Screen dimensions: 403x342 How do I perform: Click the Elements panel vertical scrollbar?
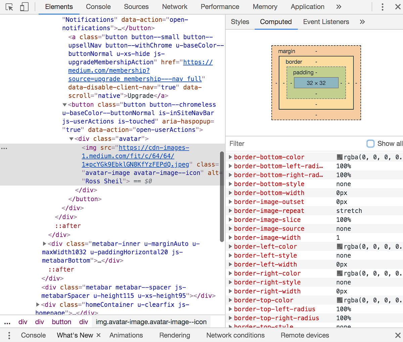click(222, 196)
